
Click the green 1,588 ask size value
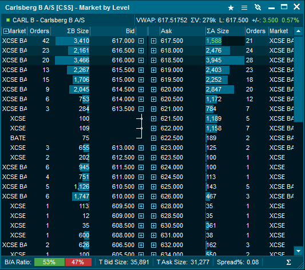(x=214, y=41)
